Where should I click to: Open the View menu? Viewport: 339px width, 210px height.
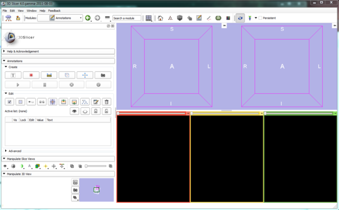tap(20, 11)
